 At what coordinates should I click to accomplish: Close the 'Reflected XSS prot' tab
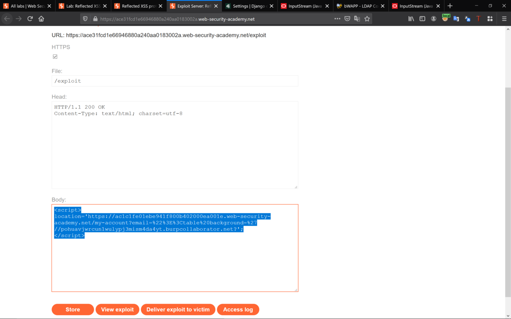pyautogui.click(x=161, y=6)
